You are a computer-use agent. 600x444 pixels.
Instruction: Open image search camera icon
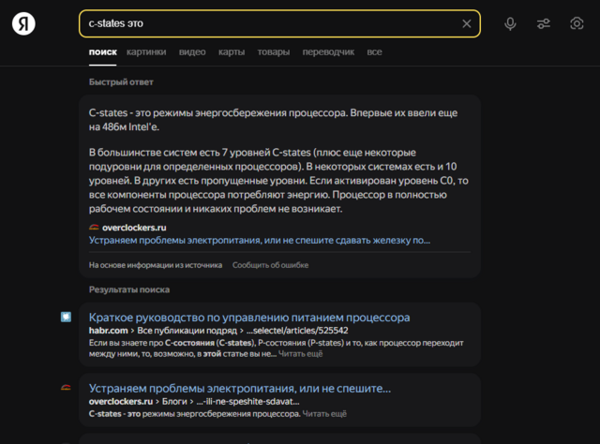coord(577,23)
